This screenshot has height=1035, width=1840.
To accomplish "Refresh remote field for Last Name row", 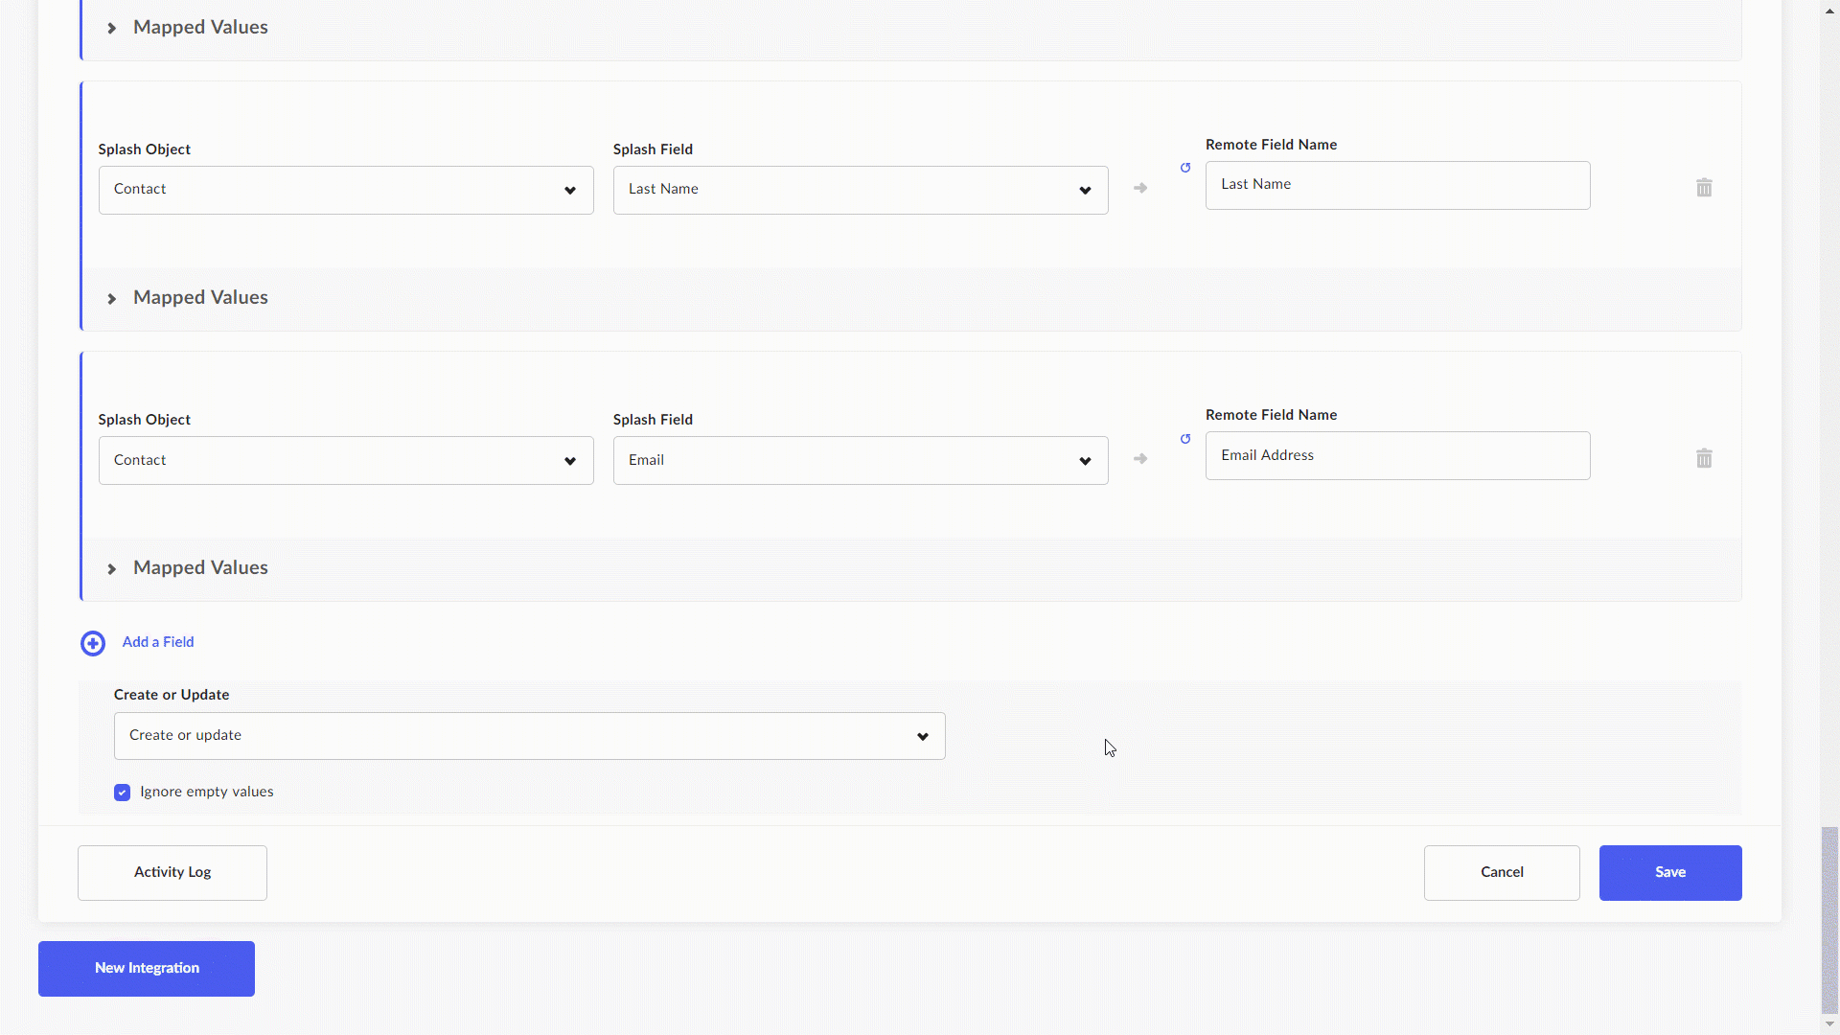I will pos(1185,168).
